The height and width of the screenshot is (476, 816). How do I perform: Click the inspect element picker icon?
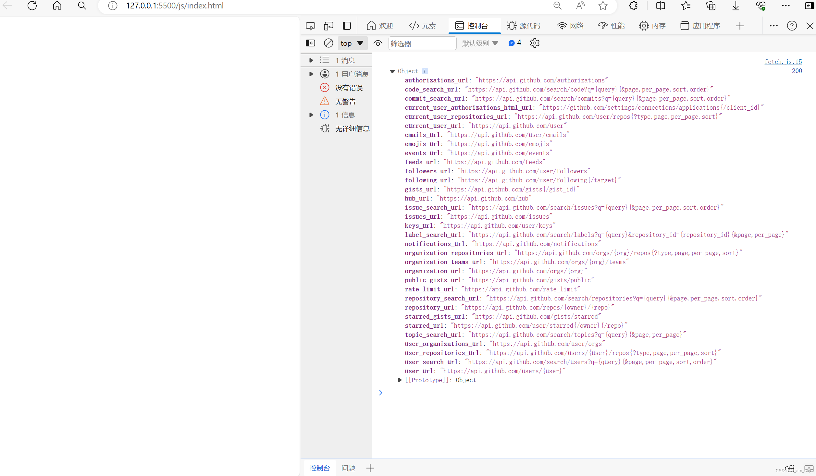[310, 26]
